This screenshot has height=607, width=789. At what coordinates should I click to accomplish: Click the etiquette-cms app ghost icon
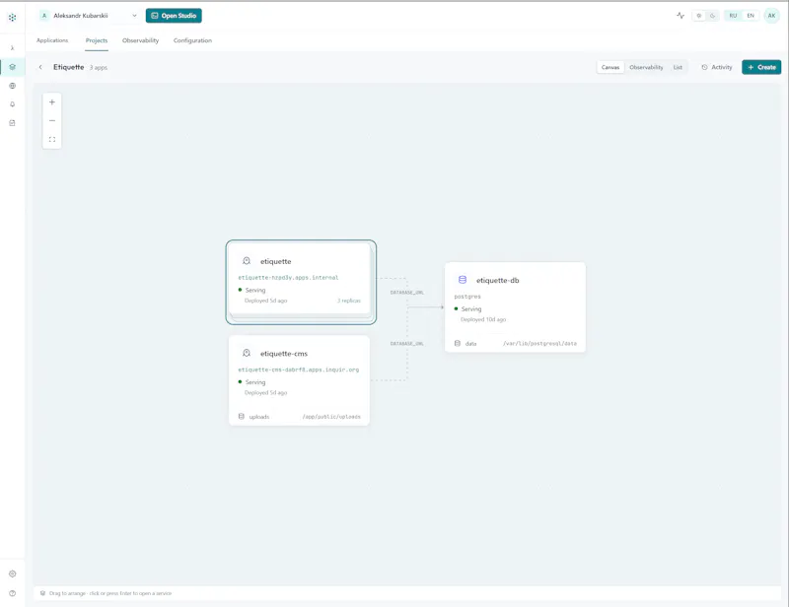pos(246,353)
